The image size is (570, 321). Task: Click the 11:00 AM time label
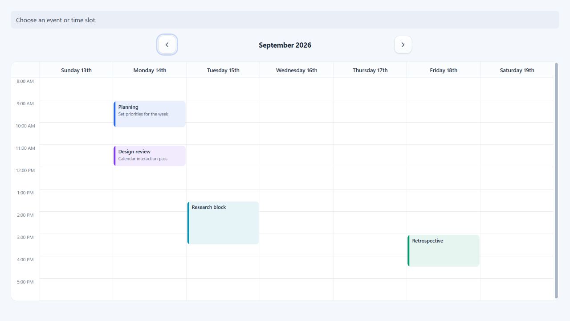point(25,148)
